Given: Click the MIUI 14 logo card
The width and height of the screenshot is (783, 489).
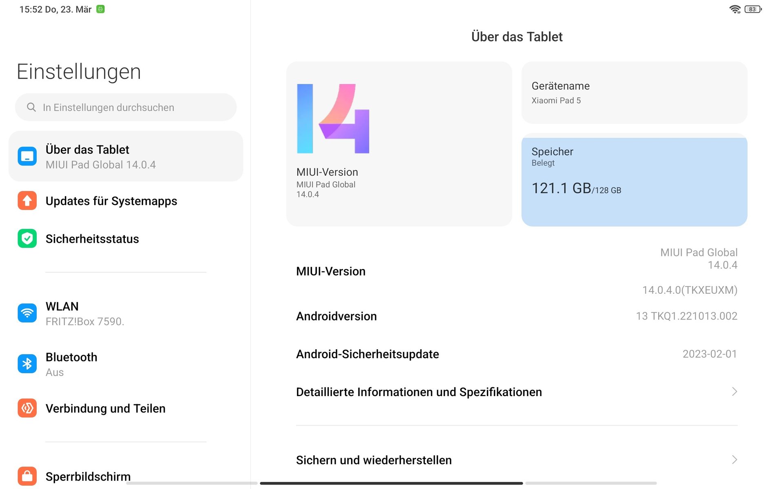Looking at the screenshot, I should pyautogui.click(x=399, y=144).
